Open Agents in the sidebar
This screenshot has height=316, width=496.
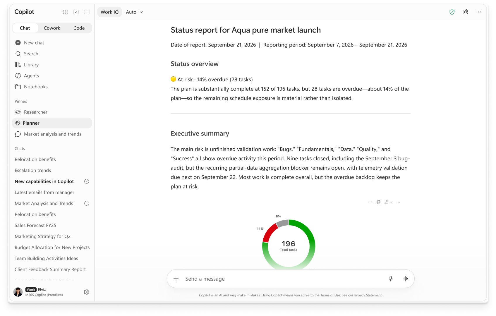52,76
